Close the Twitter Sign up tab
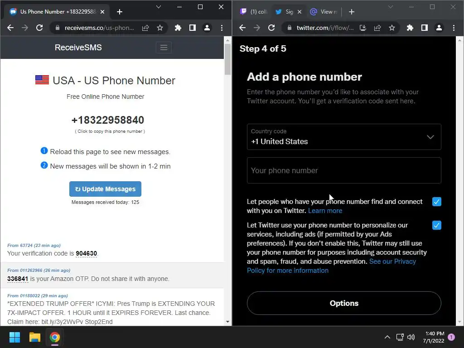The height and width of the screenshot is (348, 464). pos(300,12)
